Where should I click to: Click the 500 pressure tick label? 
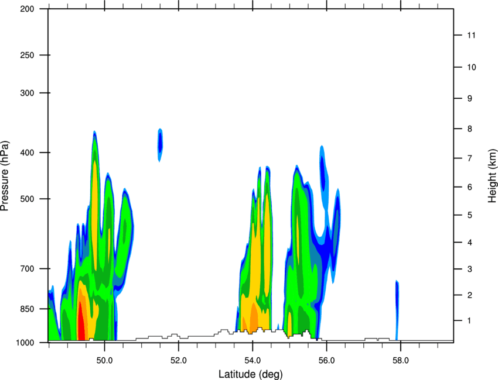click(27, 199)
